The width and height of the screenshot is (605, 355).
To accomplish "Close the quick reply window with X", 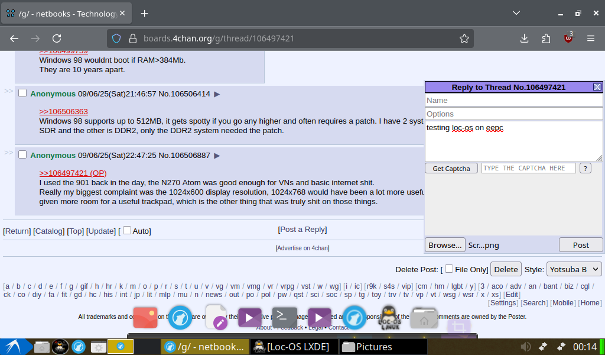I will [597, 87].
